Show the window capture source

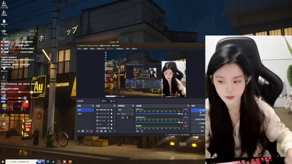[x=108, y=121]
